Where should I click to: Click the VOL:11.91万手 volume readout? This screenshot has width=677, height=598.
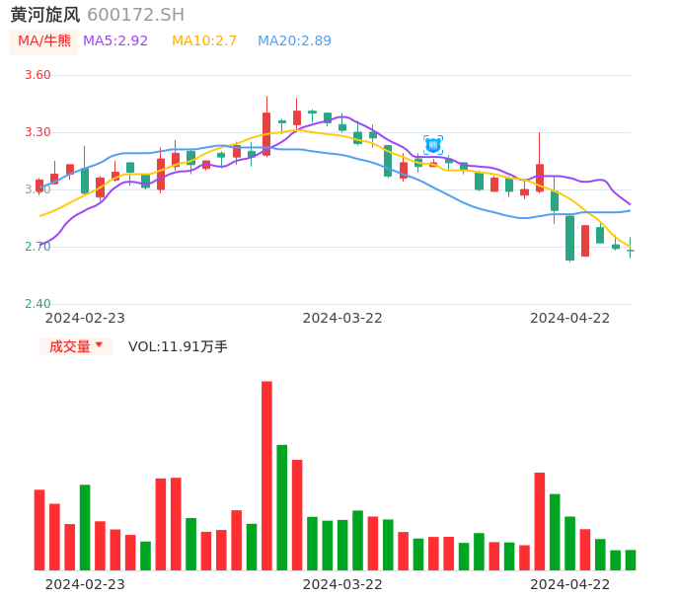tap(178, 346)
